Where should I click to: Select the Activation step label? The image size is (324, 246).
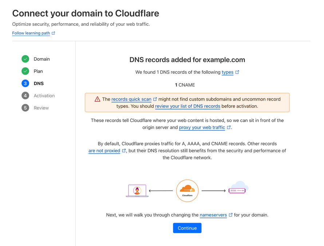[44, 96]
